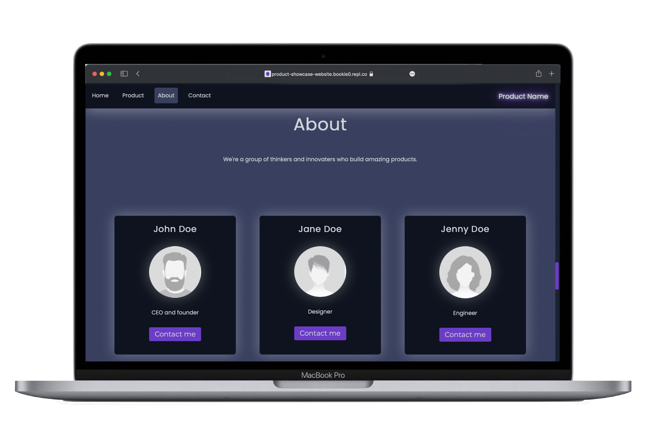Click the Engineer role label

coord(465,313)
